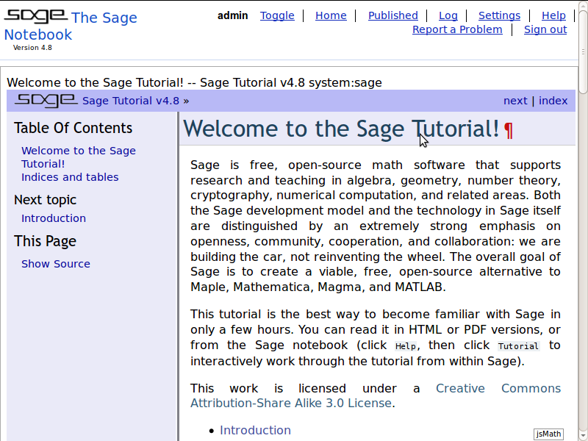Click the Sage logo in the tutorial bar
The image size is (588, 441).
(x=46, y=101)
